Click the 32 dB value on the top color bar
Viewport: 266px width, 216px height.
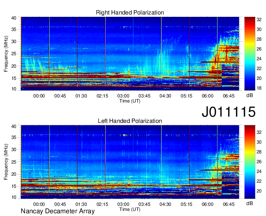tap(259, 20)
